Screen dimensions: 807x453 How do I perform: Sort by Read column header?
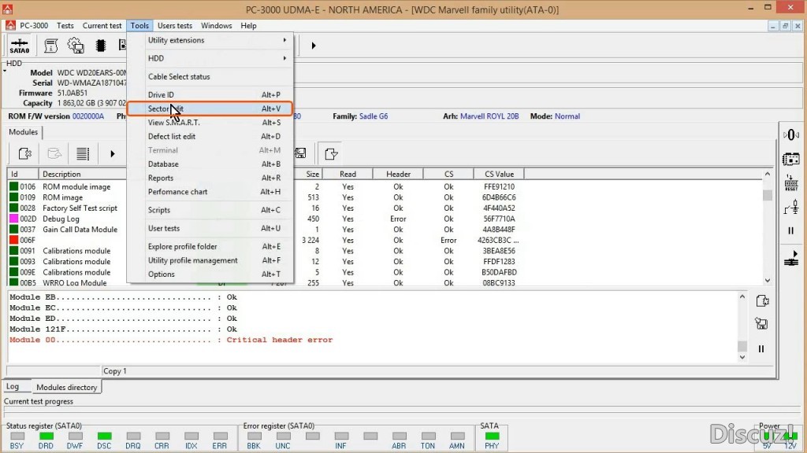point(348,174)
